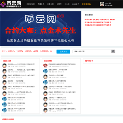The image size is (123, 123).
Task: Focus the search content input field
Action: point(92,52)
